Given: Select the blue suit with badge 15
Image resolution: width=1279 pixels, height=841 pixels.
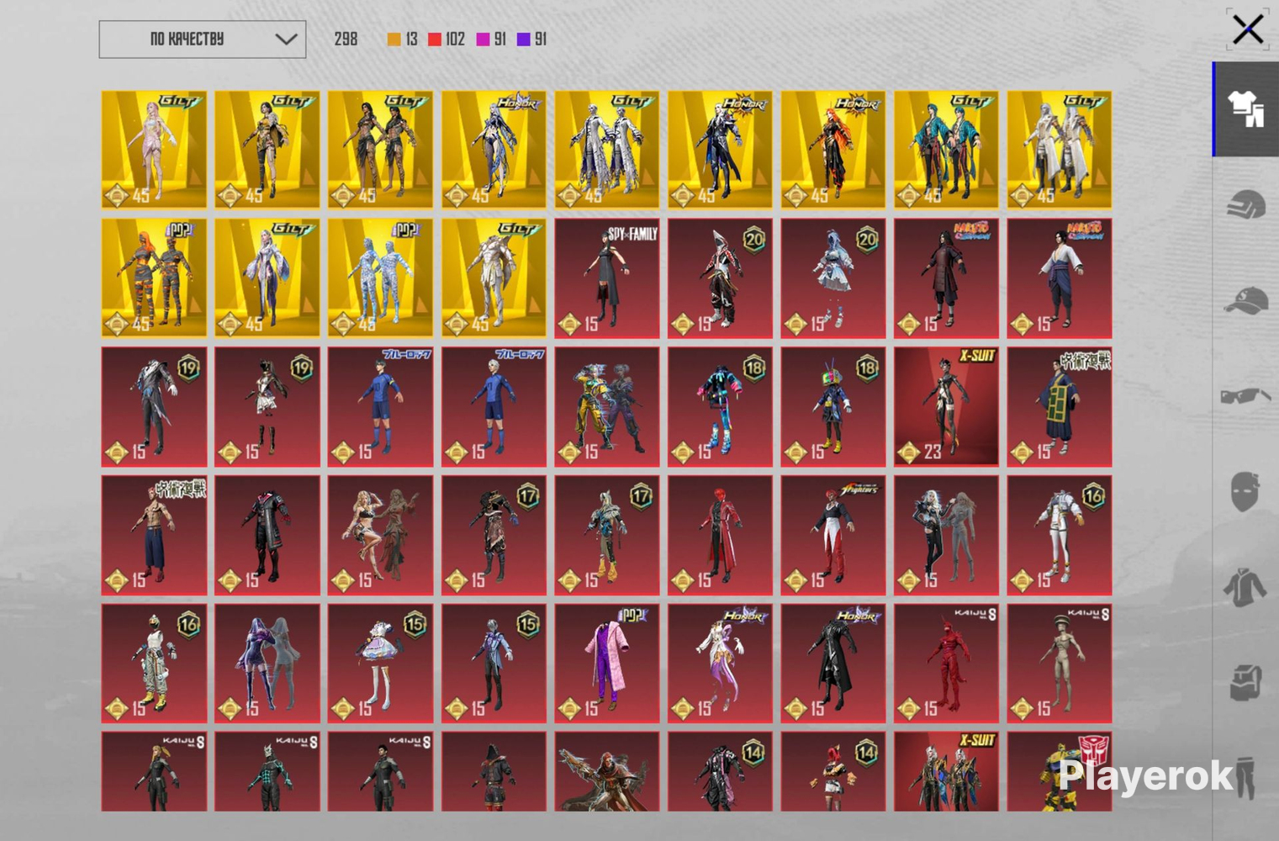Looking at the screenshot, I should 494,664.
